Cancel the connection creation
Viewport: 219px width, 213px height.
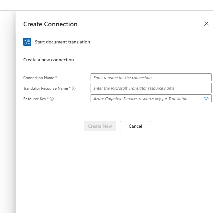point(136,126)
